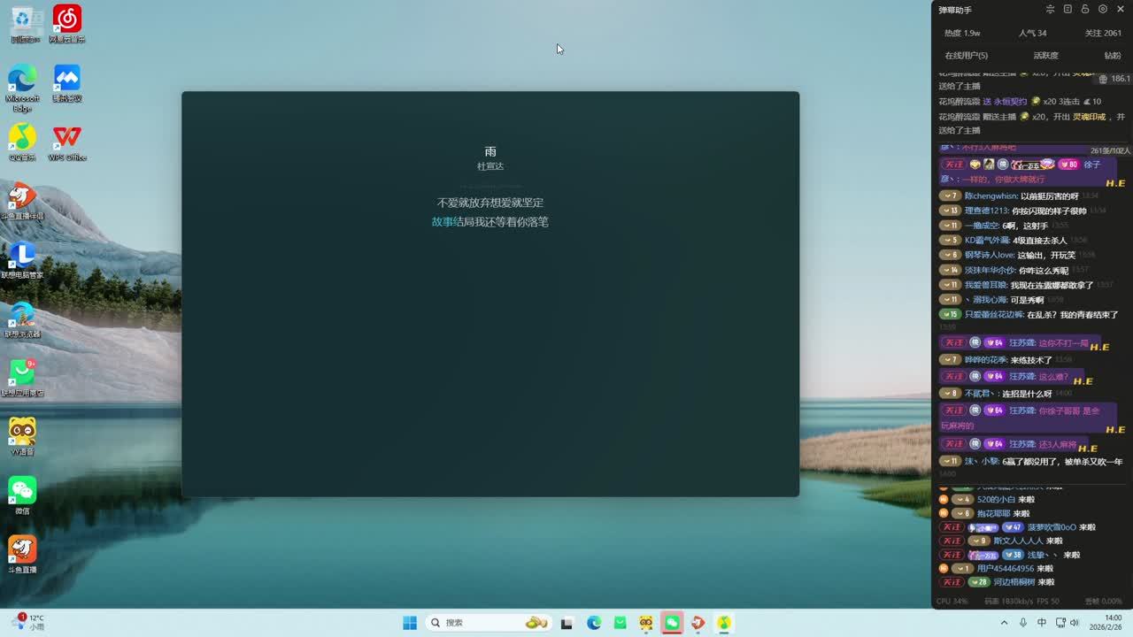Open the settings gear in 弹幕助手 panel
This screenshot has width=1133, height=637.
[1102, 10]
